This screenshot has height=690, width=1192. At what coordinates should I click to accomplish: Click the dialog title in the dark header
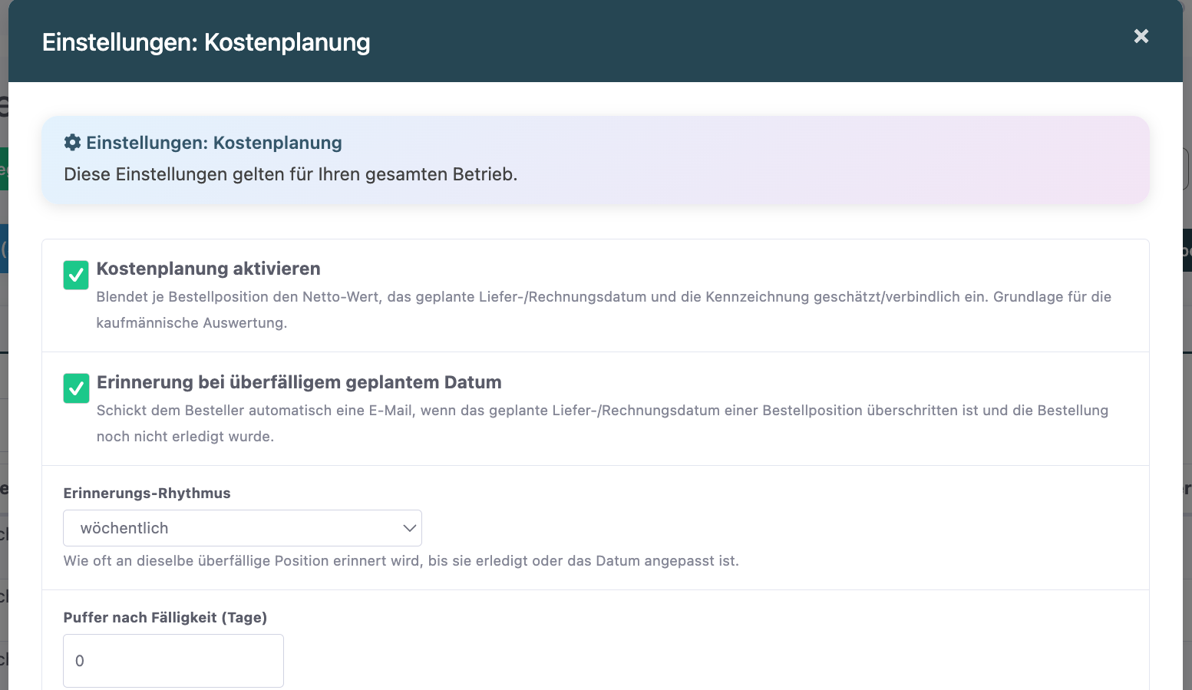[206, 42]
